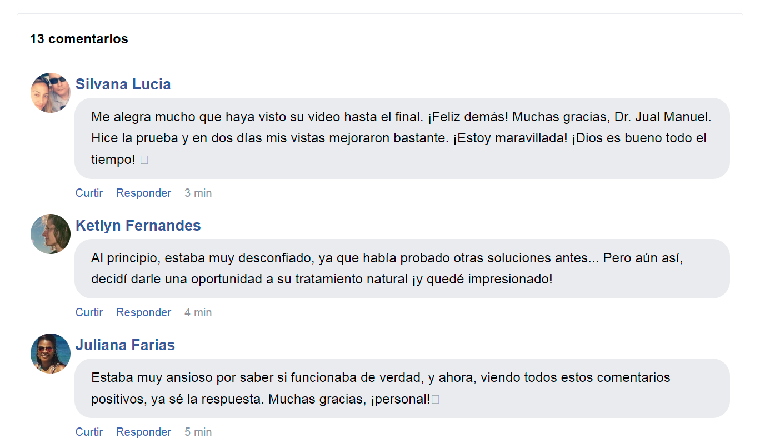
Task: Open the 5 min timestamp
Action: (198, 432)
